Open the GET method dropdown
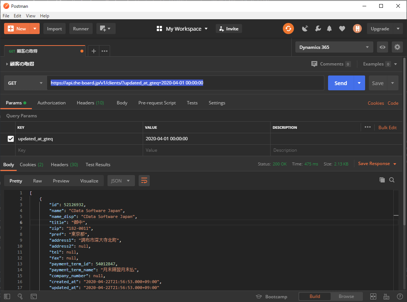407x302 pixels. [25, 83]
